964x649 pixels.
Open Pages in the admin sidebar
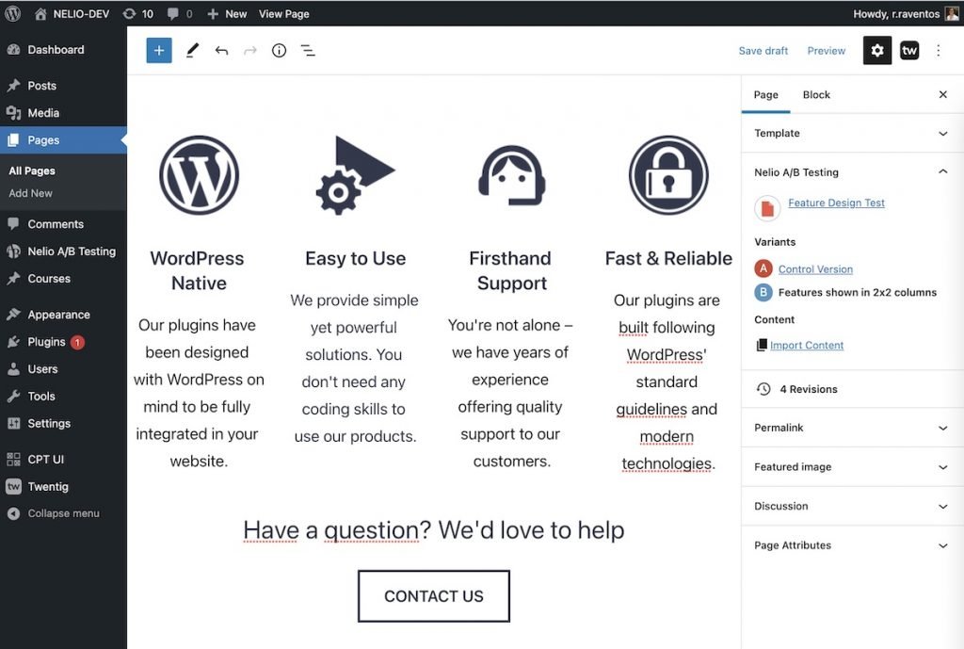pos(63,140)
